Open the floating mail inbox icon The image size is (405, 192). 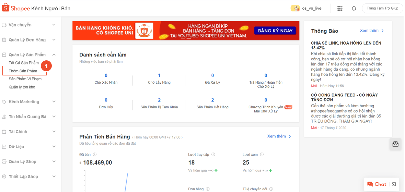pyautogui.click(x=395, y=144)
